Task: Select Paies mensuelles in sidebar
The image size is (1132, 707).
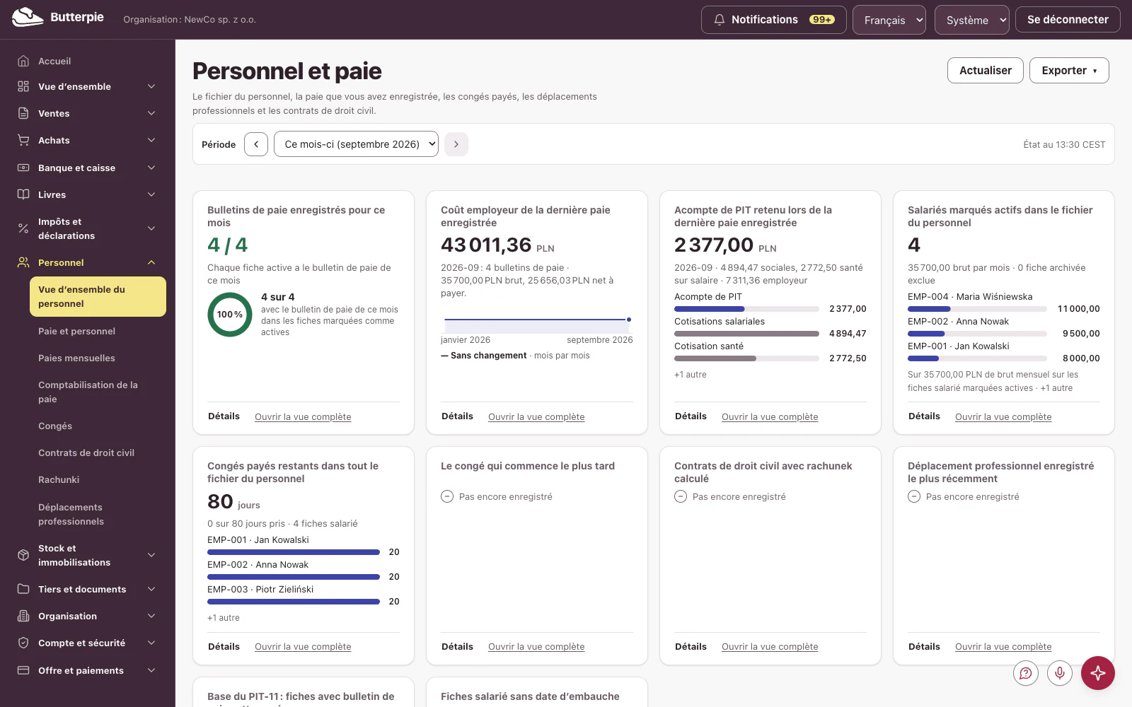Action: tap(76, 358)
